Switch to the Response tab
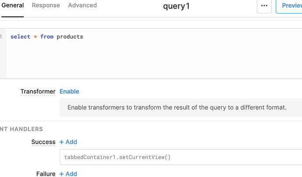 point(46,5)
